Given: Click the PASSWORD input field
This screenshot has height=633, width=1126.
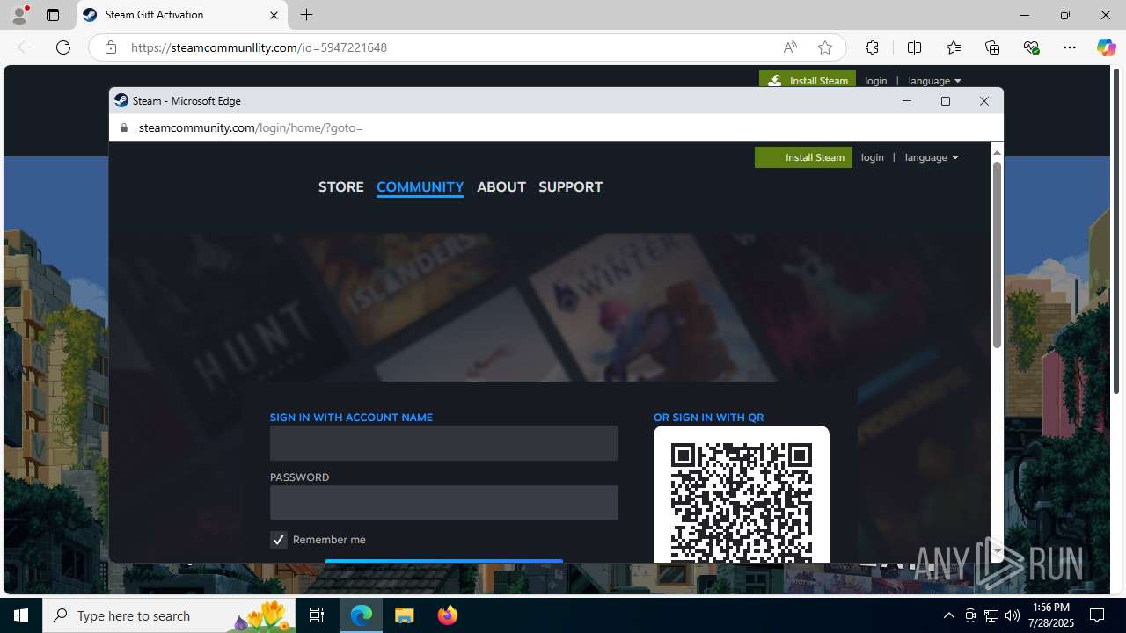Looking at the screenshot, I should (x=444, y=503).
